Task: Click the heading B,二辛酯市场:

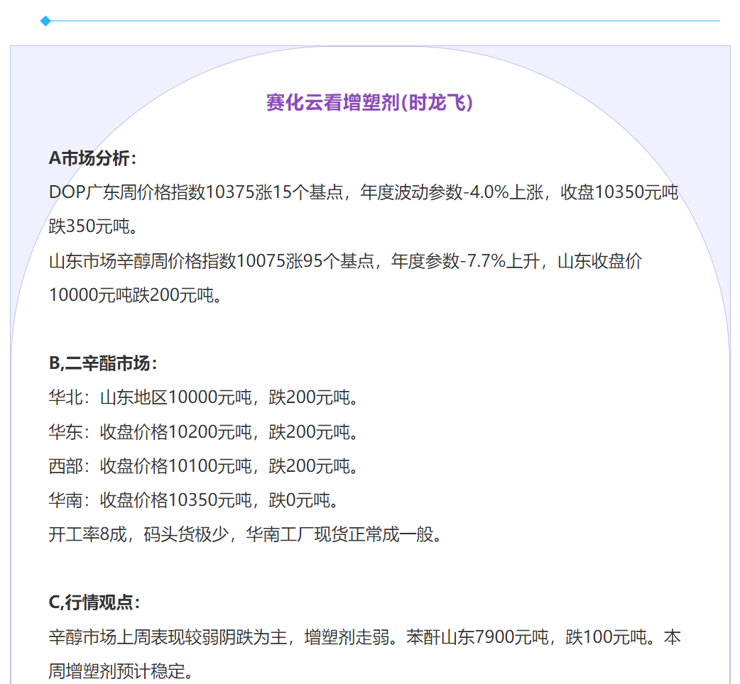Action: [103, 363]
